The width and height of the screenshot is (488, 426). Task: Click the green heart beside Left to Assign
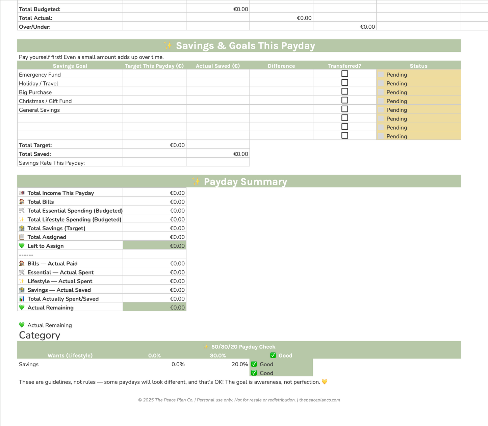click(22, 245)
